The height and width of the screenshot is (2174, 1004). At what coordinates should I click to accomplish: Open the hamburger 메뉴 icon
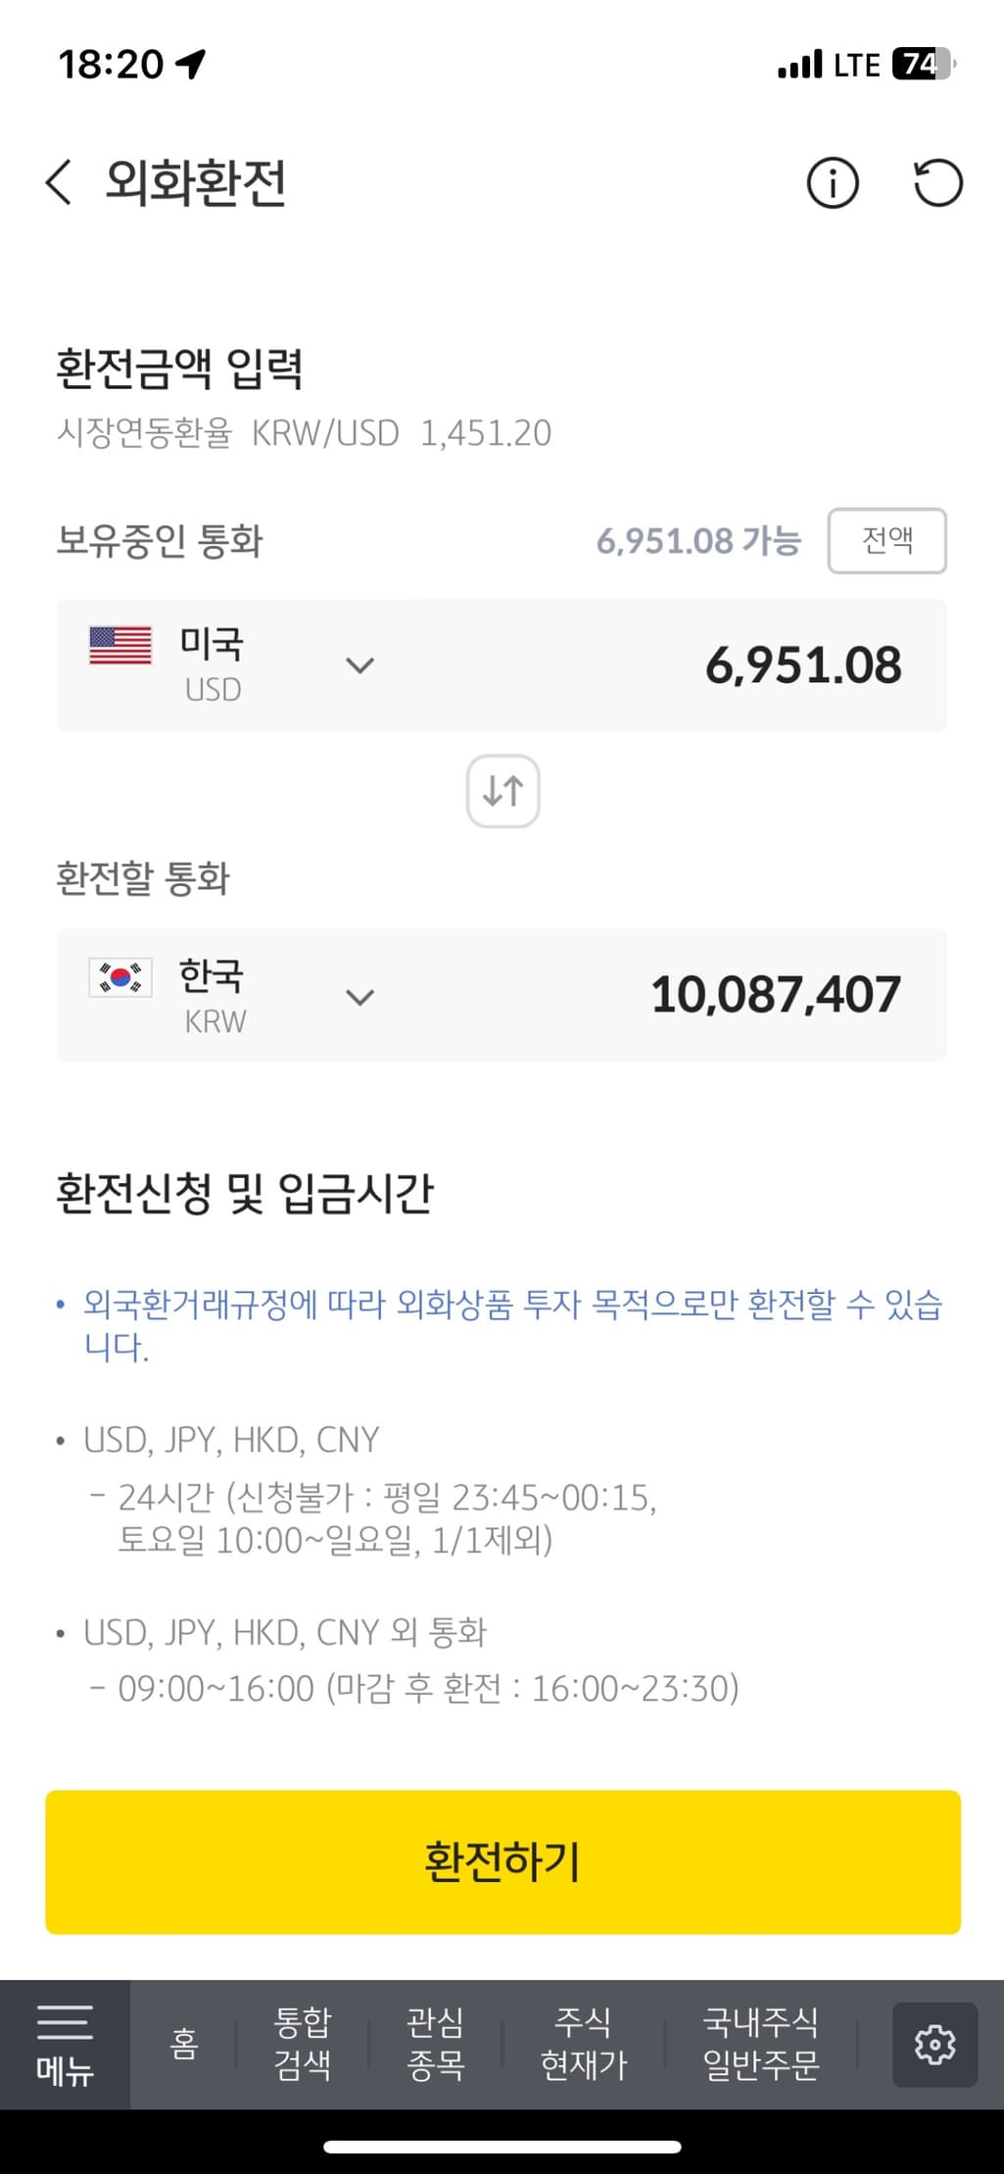pos(65,2045)
